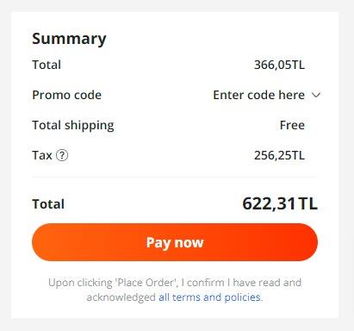Click the Total shipping label

[x=73, y=126]
